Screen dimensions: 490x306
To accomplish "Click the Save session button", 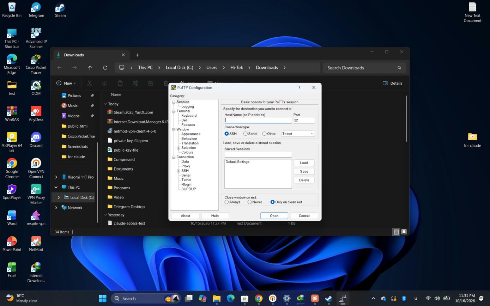I will (x=304, y=171).
